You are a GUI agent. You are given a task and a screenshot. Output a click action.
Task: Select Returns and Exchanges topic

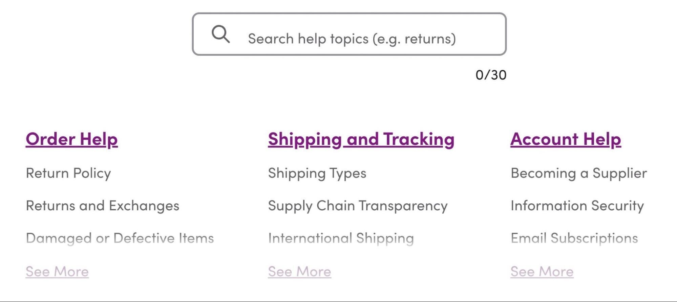pos(103,206)
